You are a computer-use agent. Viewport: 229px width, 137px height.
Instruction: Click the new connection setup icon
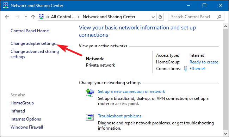coord(90,93)
